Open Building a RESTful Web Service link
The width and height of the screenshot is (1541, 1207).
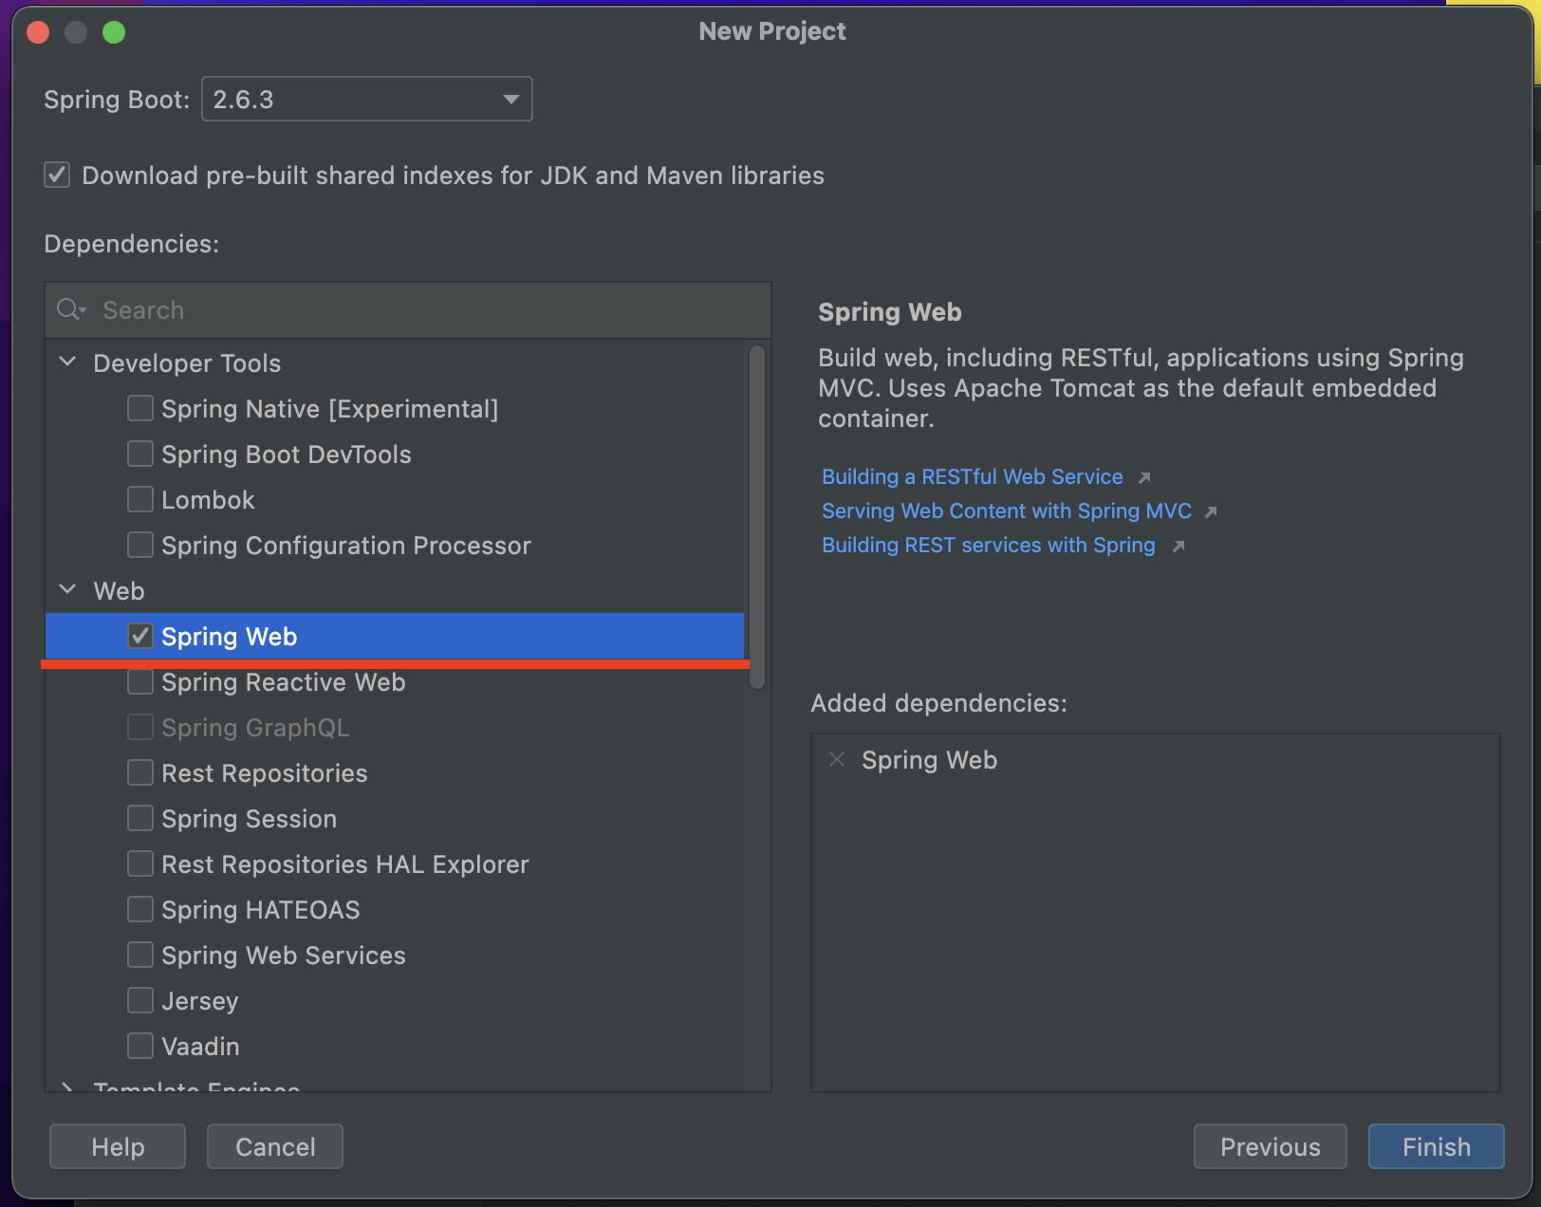(973, 476)
